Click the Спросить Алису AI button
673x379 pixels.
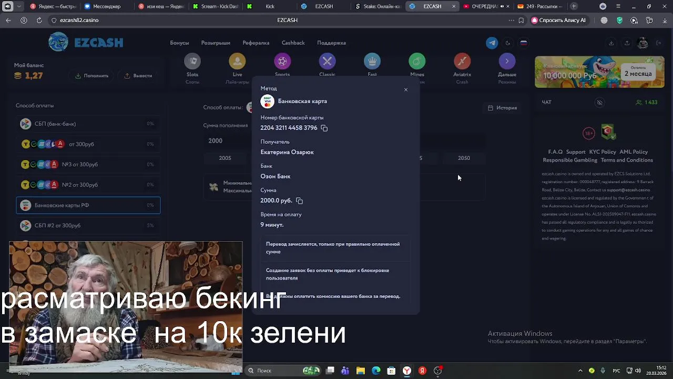click(559, 20)
